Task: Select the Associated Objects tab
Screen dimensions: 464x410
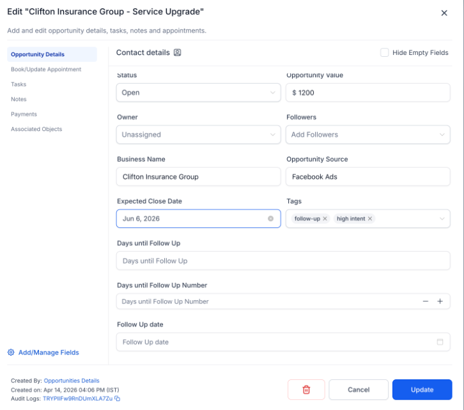Action: 36,129
